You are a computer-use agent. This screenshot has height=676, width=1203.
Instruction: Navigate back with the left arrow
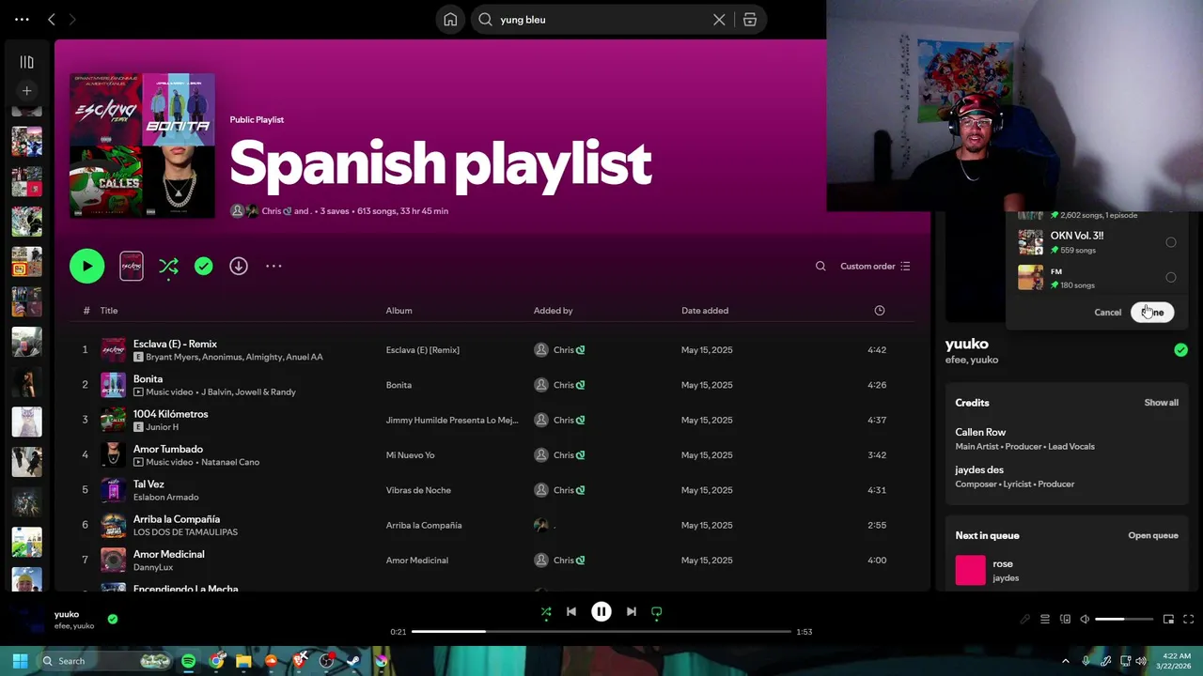click(52, 19)
